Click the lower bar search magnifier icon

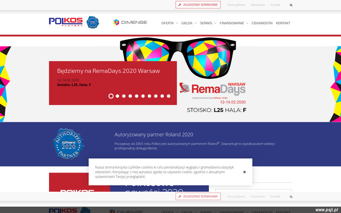[291, 197]
